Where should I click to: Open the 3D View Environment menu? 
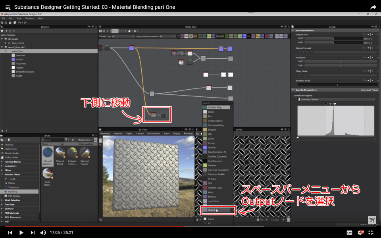(x=154, y=134)
